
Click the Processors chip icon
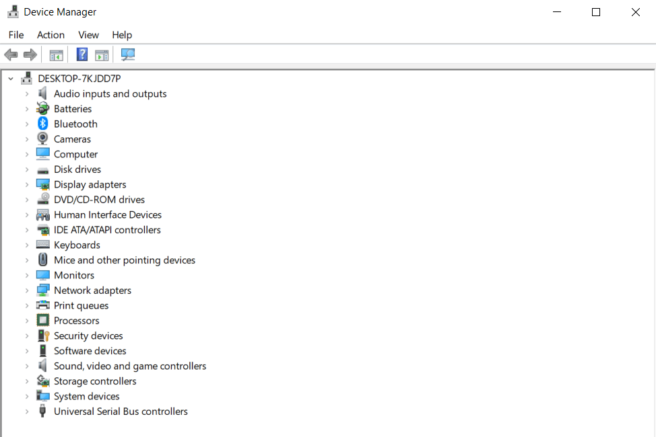[x=42, y=321]
